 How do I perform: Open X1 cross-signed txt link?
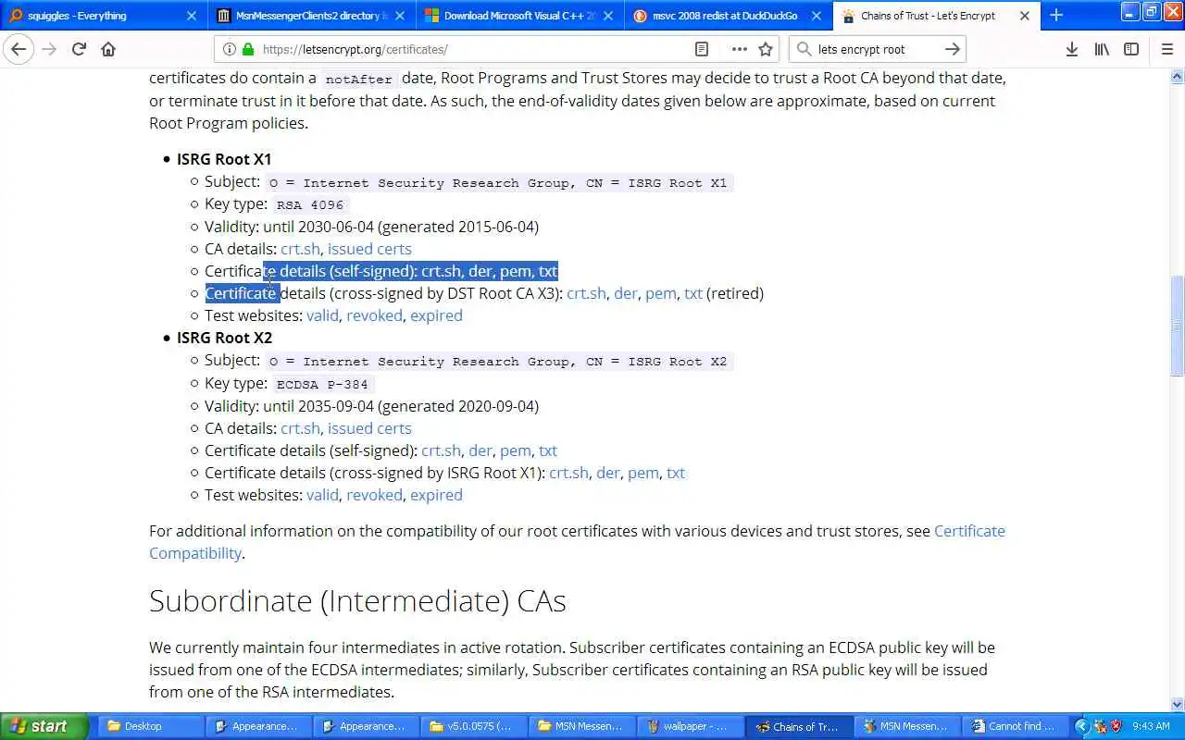click(x=693, y=293)
